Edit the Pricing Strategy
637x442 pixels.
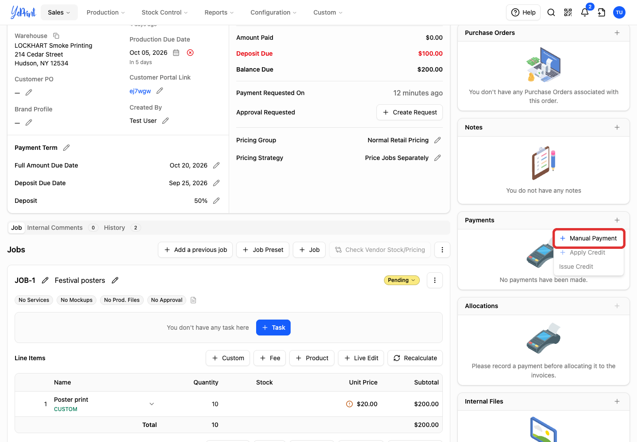pos(437,158)
